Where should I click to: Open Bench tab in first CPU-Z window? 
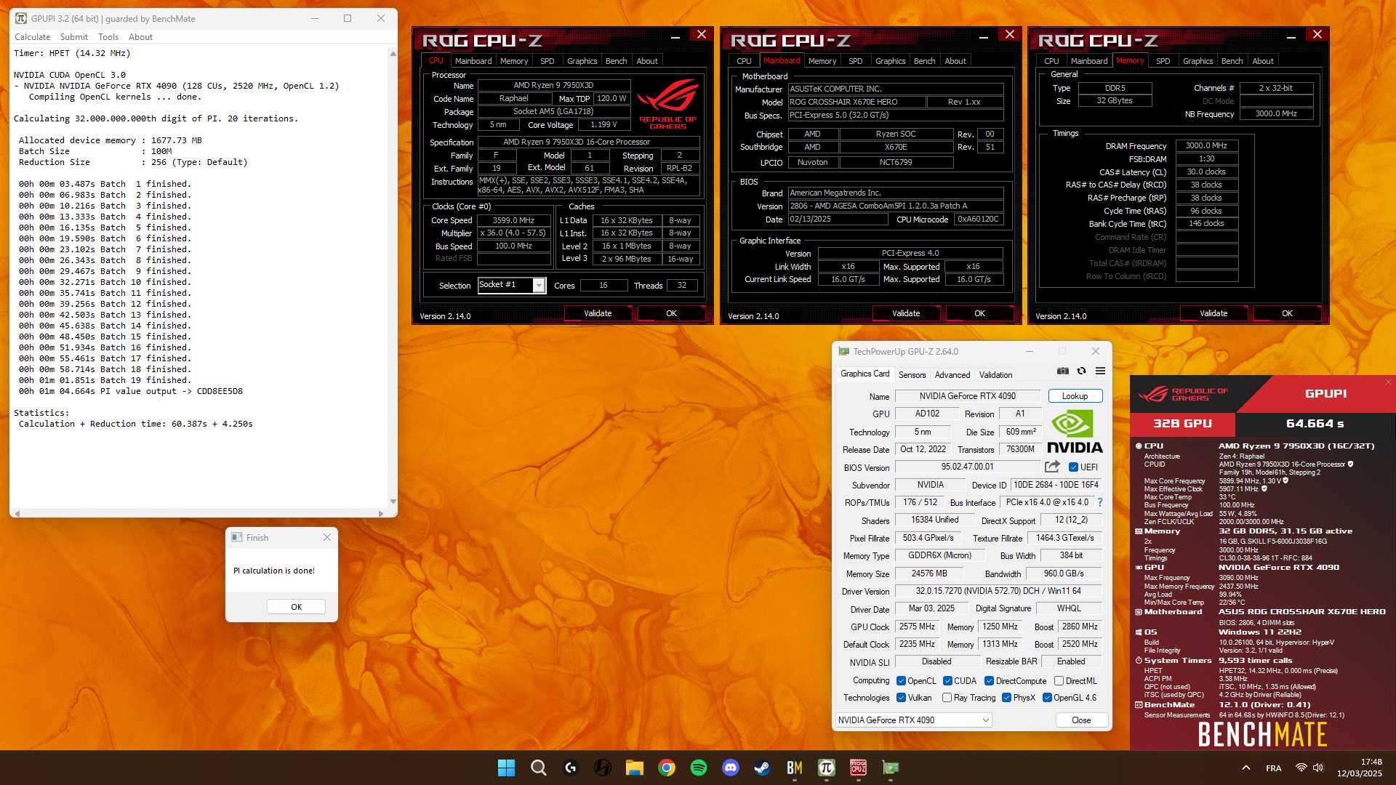(x=616, y=61)
